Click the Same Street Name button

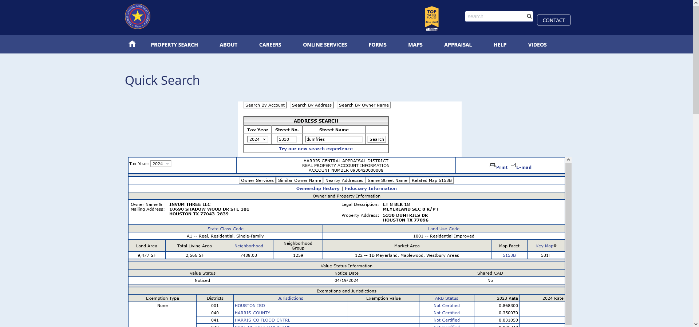coord(387,180)
